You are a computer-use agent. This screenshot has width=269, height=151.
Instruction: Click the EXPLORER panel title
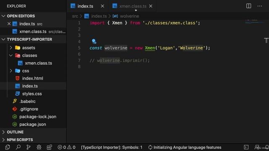pyautogui.click(x=16, y=6)
